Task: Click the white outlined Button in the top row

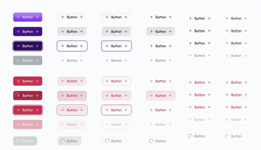Action: click(116, 17)
